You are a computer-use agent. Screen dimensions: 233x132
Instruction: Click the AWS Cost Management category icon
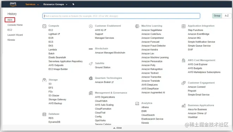click(x=184, y=61)
